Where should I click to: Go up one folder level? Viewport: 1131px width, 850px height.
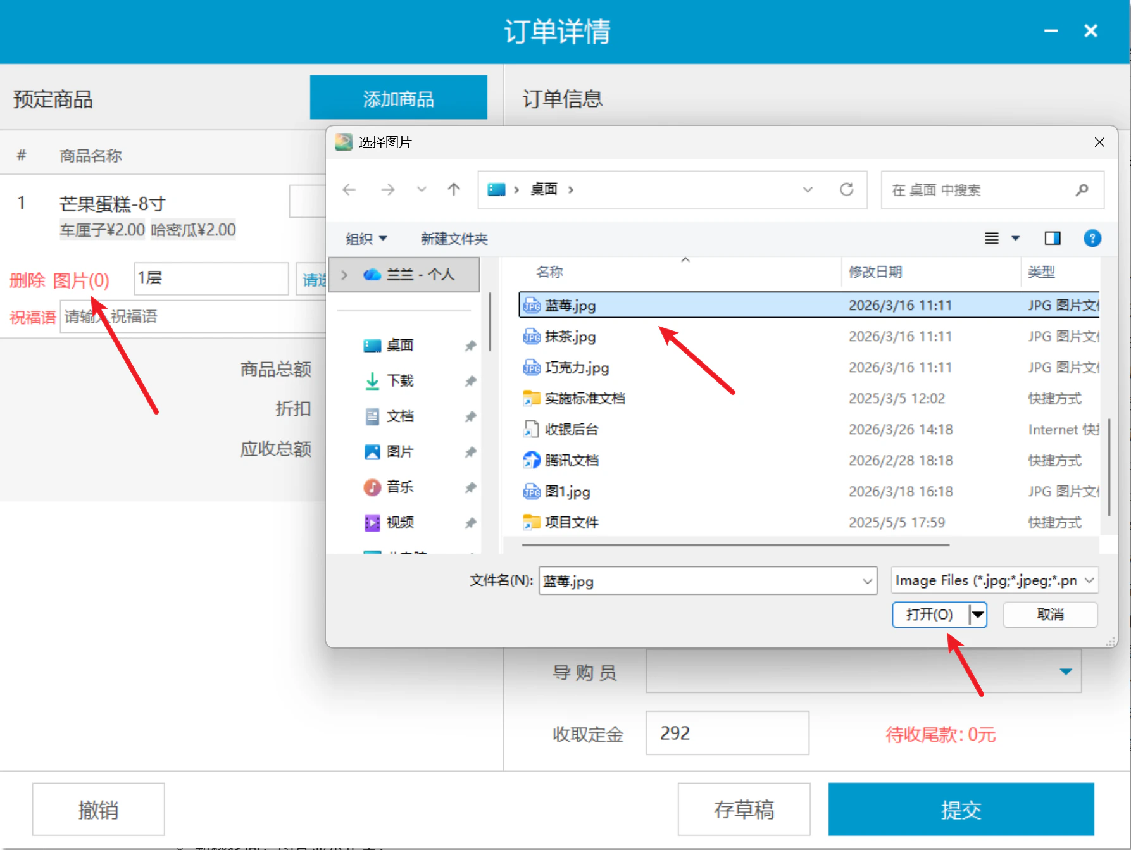(x=454, y=189)
